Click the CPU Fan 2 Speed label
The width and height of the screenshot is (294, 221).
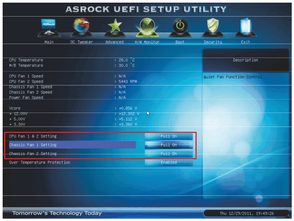(26, 82)
